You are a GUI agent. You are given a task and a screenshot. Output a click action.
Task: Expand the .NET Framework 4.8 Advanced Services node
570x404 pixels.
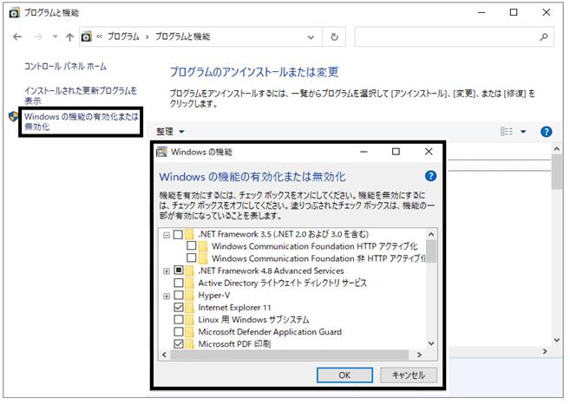tap(167, 271)
